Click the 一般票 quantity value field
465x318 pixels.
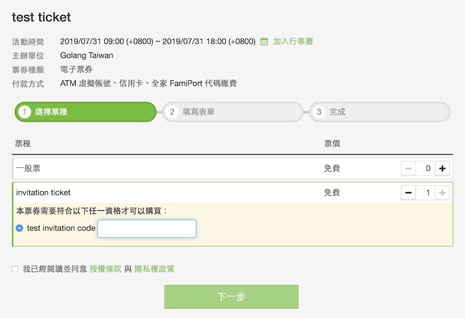point(426,168)
